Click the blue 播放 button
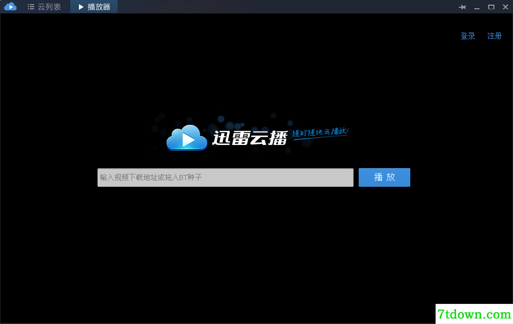Viewport: 513px width, 324px height. tap(384, 177)
